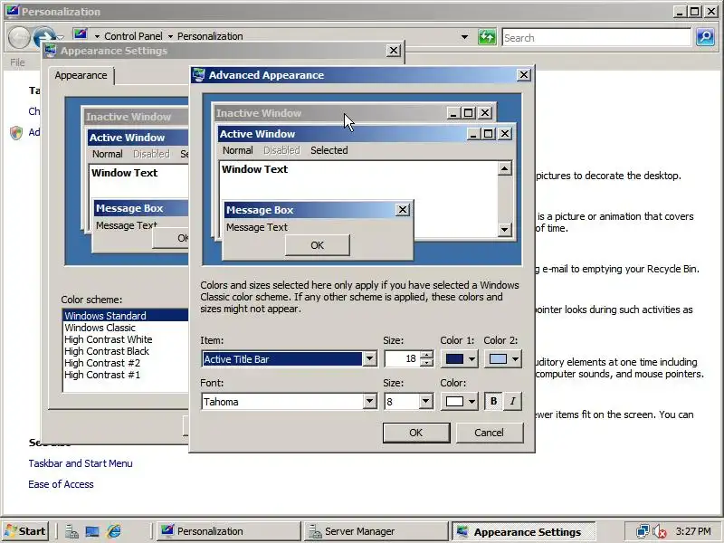Click the clock showing 3:27 PM
Image resolution: width=724 pixels, height=543 pixels.
(692, 531)
